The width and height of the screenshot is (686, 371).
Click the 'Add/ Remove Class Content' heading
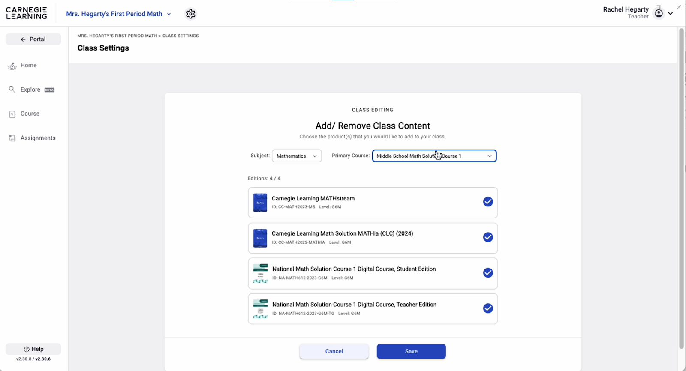tap(373, 126)
